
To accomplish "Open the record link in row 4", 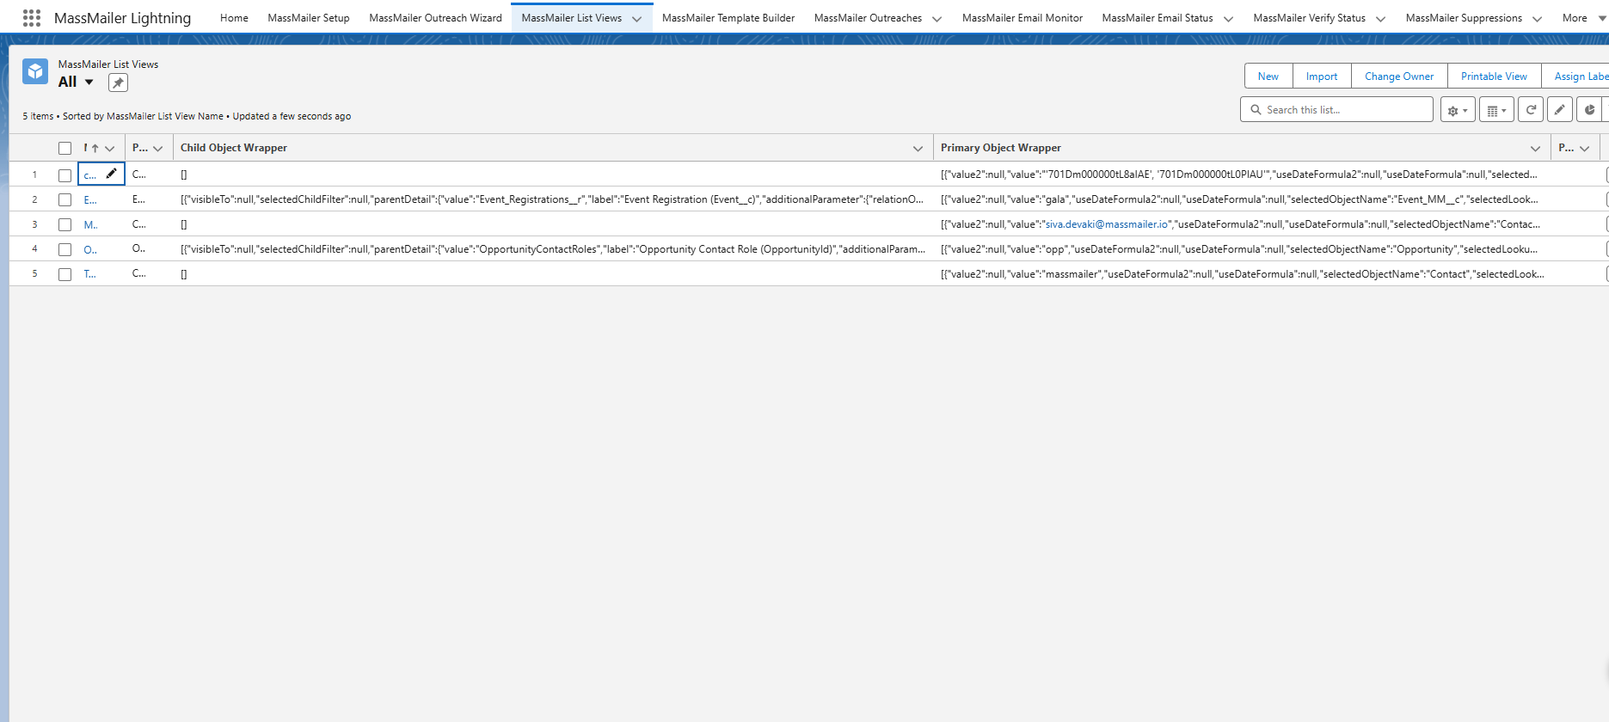I will [x=90, y=249].
